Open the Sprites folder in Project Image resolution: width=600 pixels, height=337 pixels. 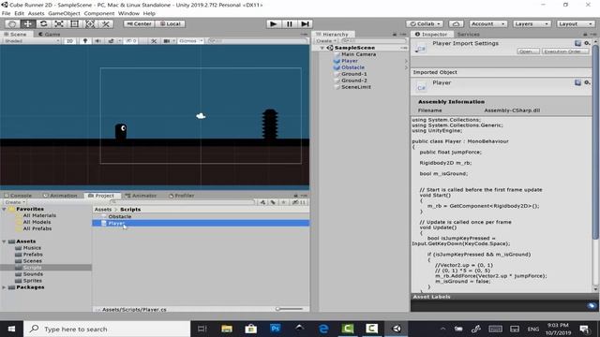[33, 281]
